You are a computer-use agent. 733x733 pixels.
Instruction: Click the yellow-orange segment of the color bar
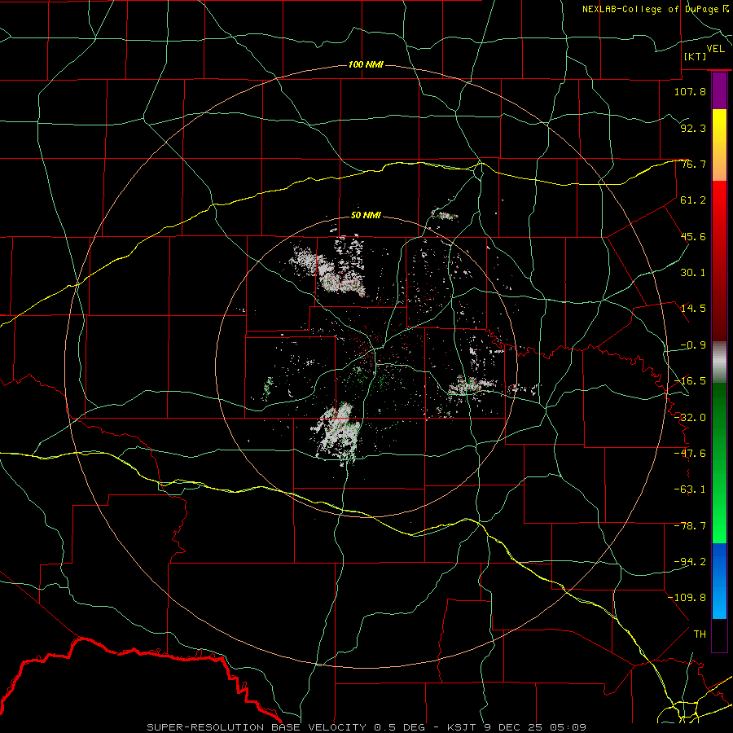pyautogui.click(x=719, y=145)
